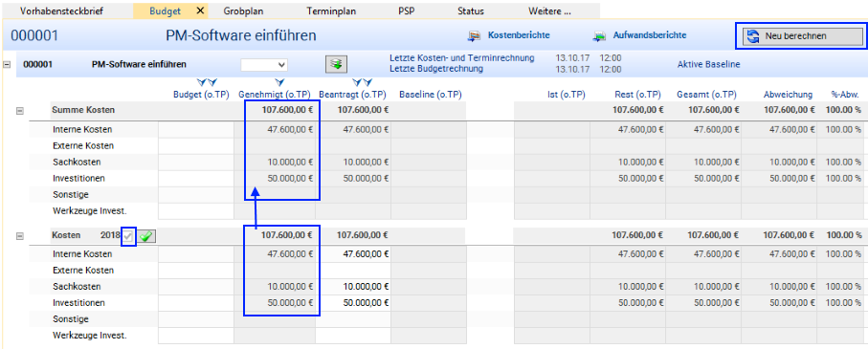The image size is (868, 349).
Task: Click Summe Kosten row label
Action: 83,110
